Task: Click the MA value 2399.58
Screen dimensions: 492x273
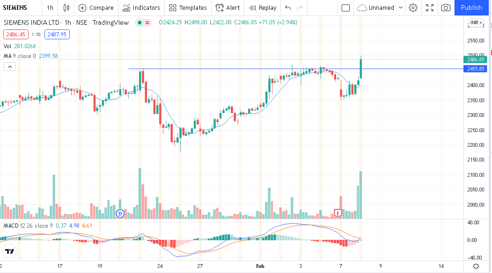Action: click(x=48, y=56)
